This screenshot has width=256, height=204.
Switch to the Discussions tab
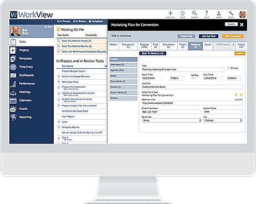[128, 46]
